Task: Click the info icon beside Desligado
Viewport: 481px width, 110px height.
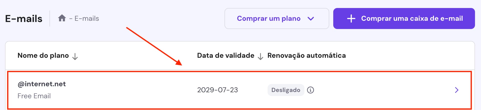Action: point(310,90)
